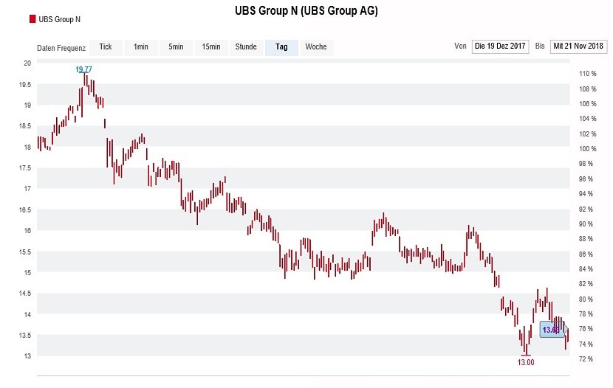Click the red UBS Group N legend swatch
Image resolution: width=613 pixels, height=388 pixels.
(32, 19)
